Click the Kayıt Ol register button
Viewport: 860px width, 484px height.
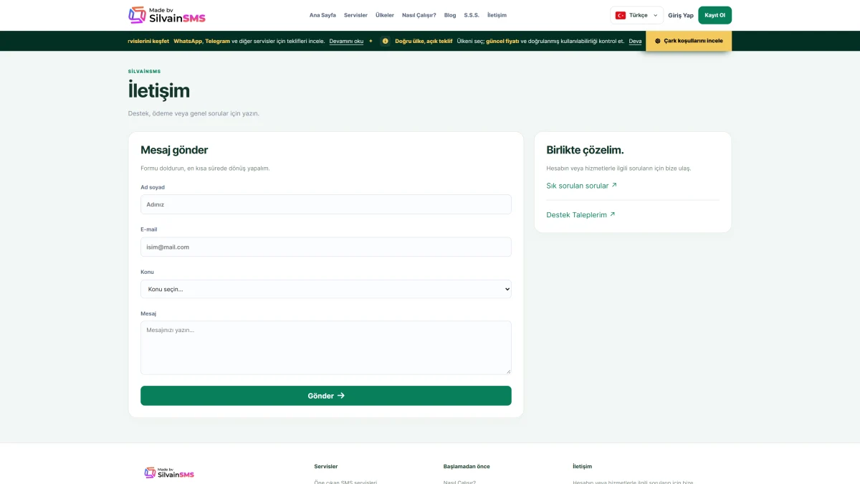pyautogui.click(x=715, y=15)
